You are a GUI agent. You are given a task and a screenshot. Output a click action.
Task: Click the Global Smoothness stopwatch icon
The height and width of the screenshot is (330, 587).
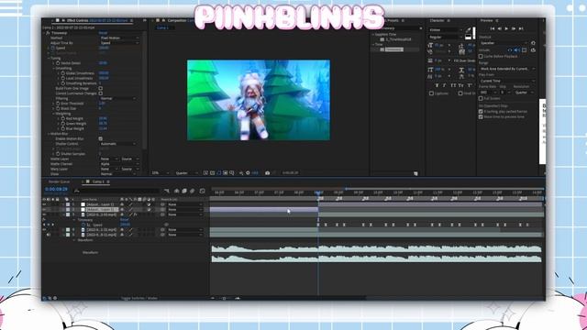[62, 73]
